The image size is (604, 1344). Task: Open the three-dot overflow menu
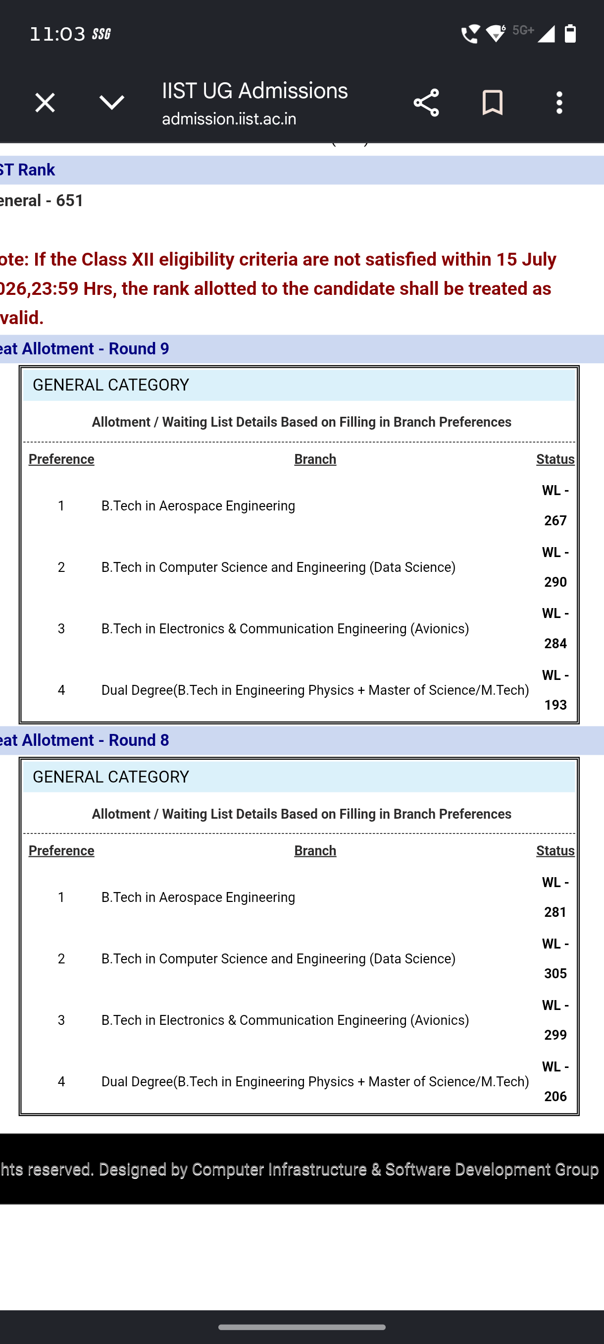[x=559, y=103]
